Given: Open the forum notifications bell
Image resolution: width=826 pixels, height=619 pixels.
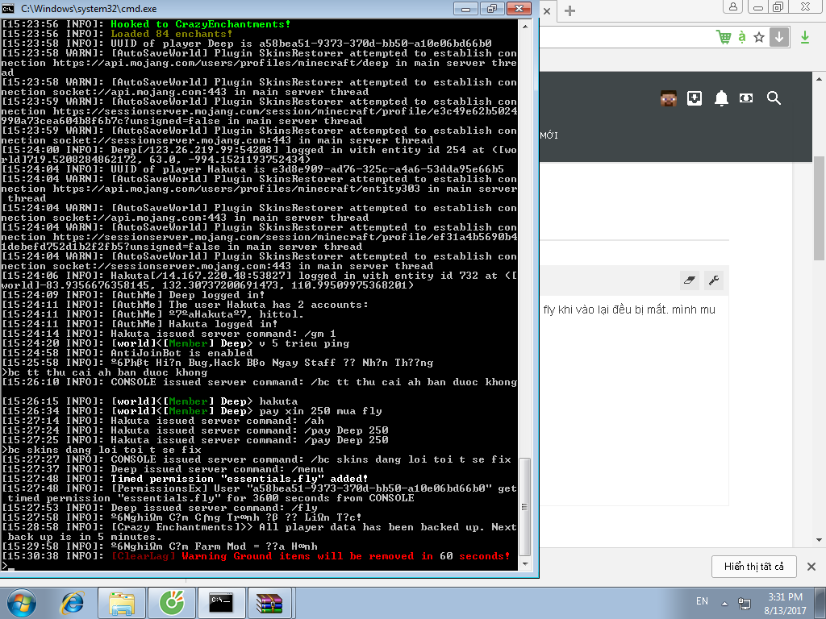Looking at the screenshot, I should pos(721,98).
